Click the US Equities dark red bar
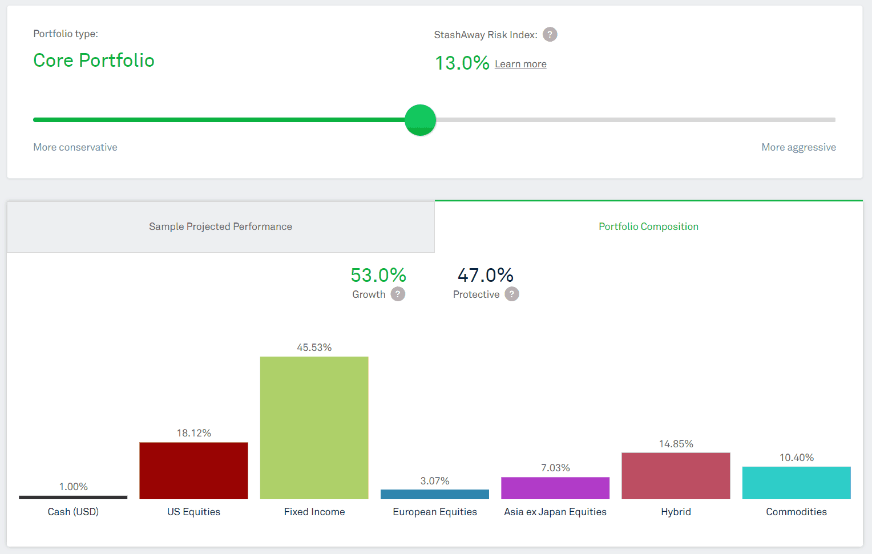The image size is (872, 554). pos(193,471)
